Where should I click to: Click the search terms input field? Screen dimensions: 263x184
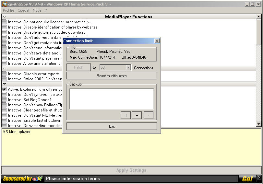click(141, 178)
